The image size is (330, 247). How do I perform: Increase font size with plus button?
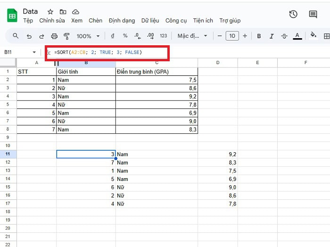pyautogui.click(x=245, y=36)
